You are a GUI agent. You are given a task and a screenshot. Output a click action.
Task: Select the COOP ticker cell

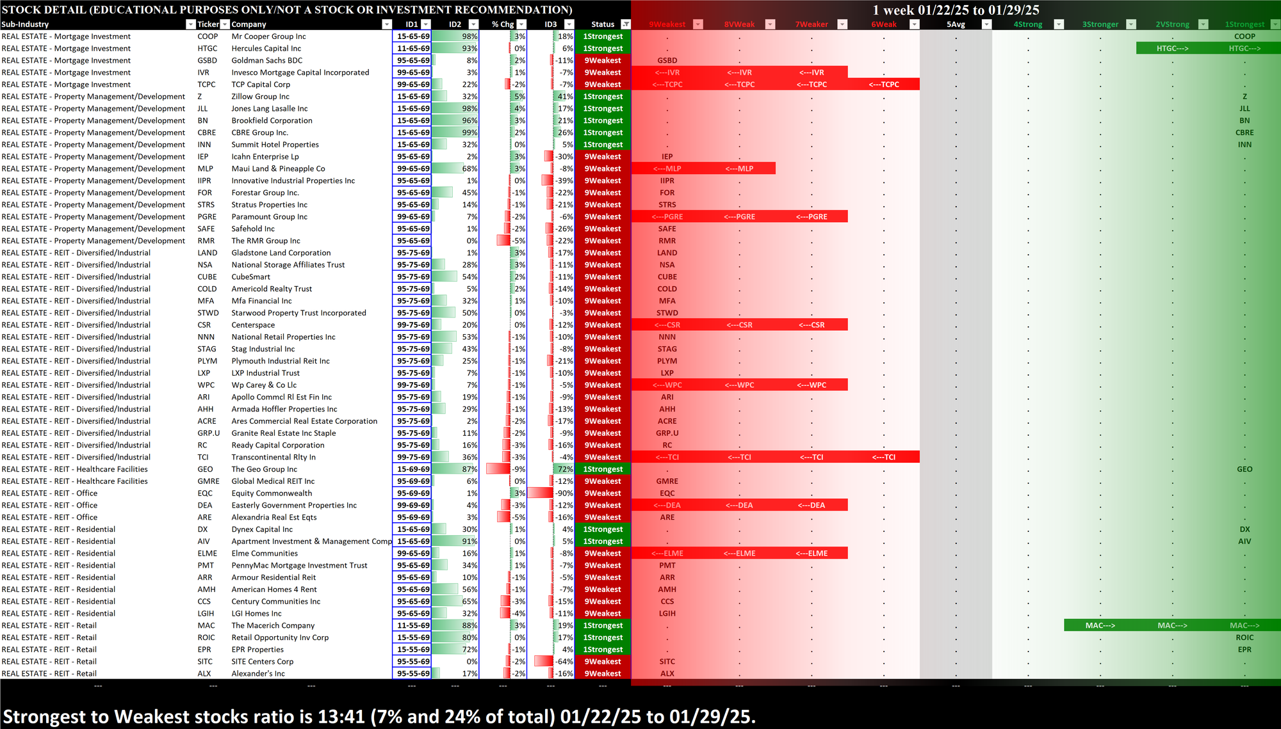click(208, 36)
